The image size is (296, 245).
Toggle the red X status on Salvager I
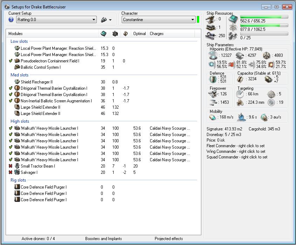11,172
